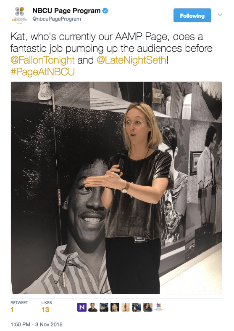View the 13 likes list

[47, 307]
